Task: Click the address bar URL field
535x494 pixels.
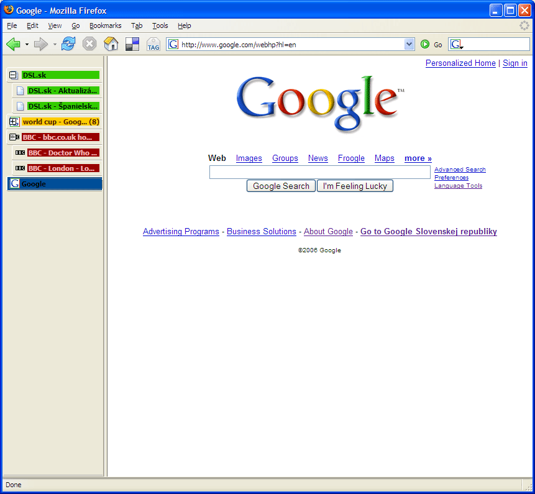Action: [x=291, y=44]
